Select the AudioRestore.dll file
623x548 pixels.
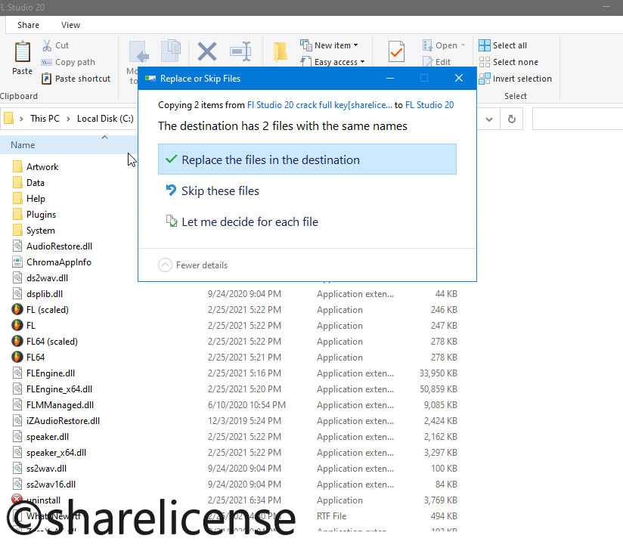coord(59,246)
